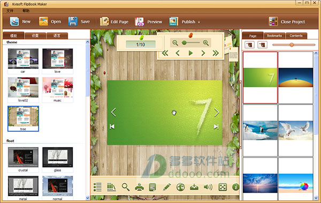Mute sound with the speaker icon
Viewport: 321px width, 203px height.
(208, 187)
